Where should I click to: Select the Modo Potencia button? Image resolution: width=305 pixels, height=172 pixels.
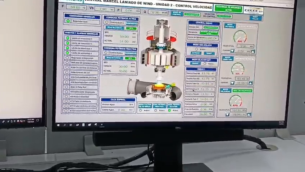pos(230,25)
